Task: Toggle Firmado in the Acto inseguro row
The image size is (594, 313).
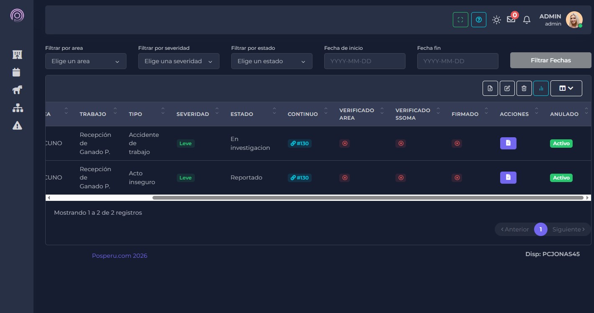Action: pyautogui.click(x=457, y=178)
